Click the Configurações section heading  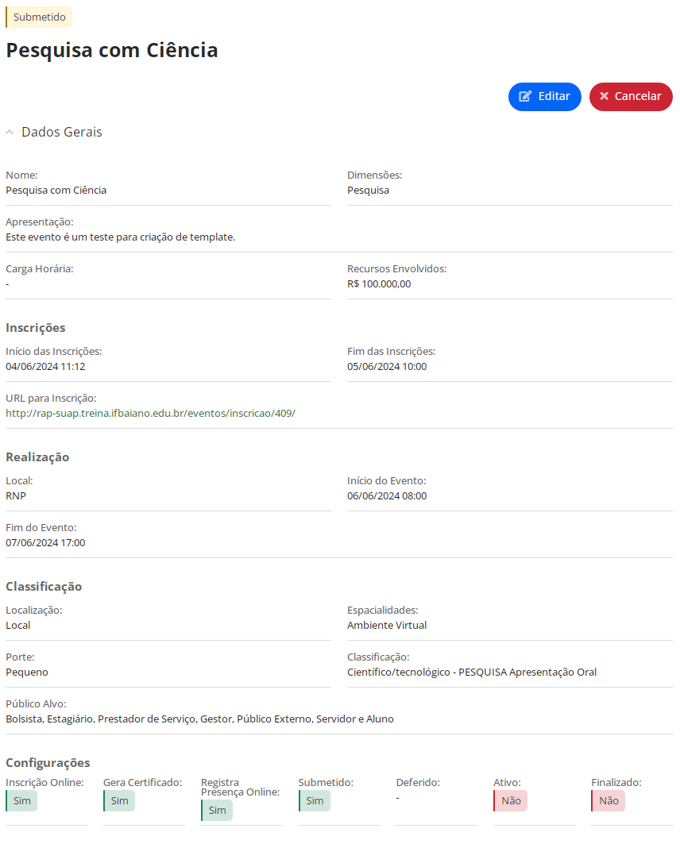coord(48,763)
